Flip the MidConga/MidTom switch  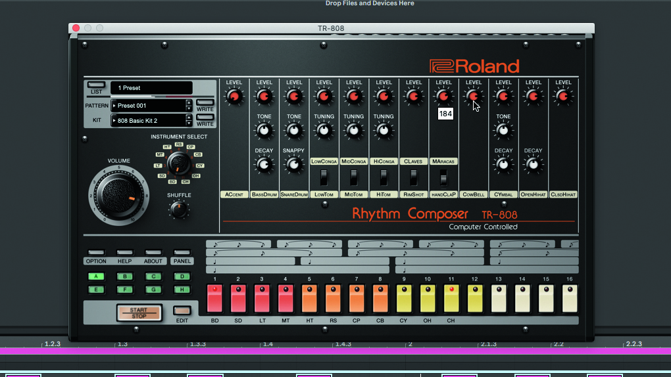click(353, 177)
